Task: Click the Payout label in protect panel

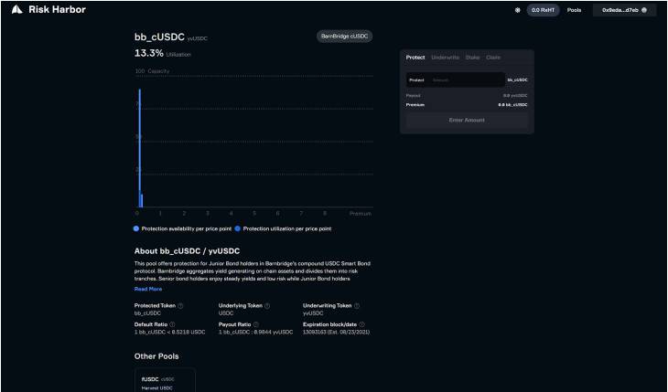Action: [x=413, y=96]
